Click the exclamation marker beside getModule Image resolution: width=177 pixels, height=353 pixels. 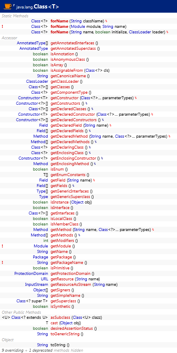tap(2, 246)
